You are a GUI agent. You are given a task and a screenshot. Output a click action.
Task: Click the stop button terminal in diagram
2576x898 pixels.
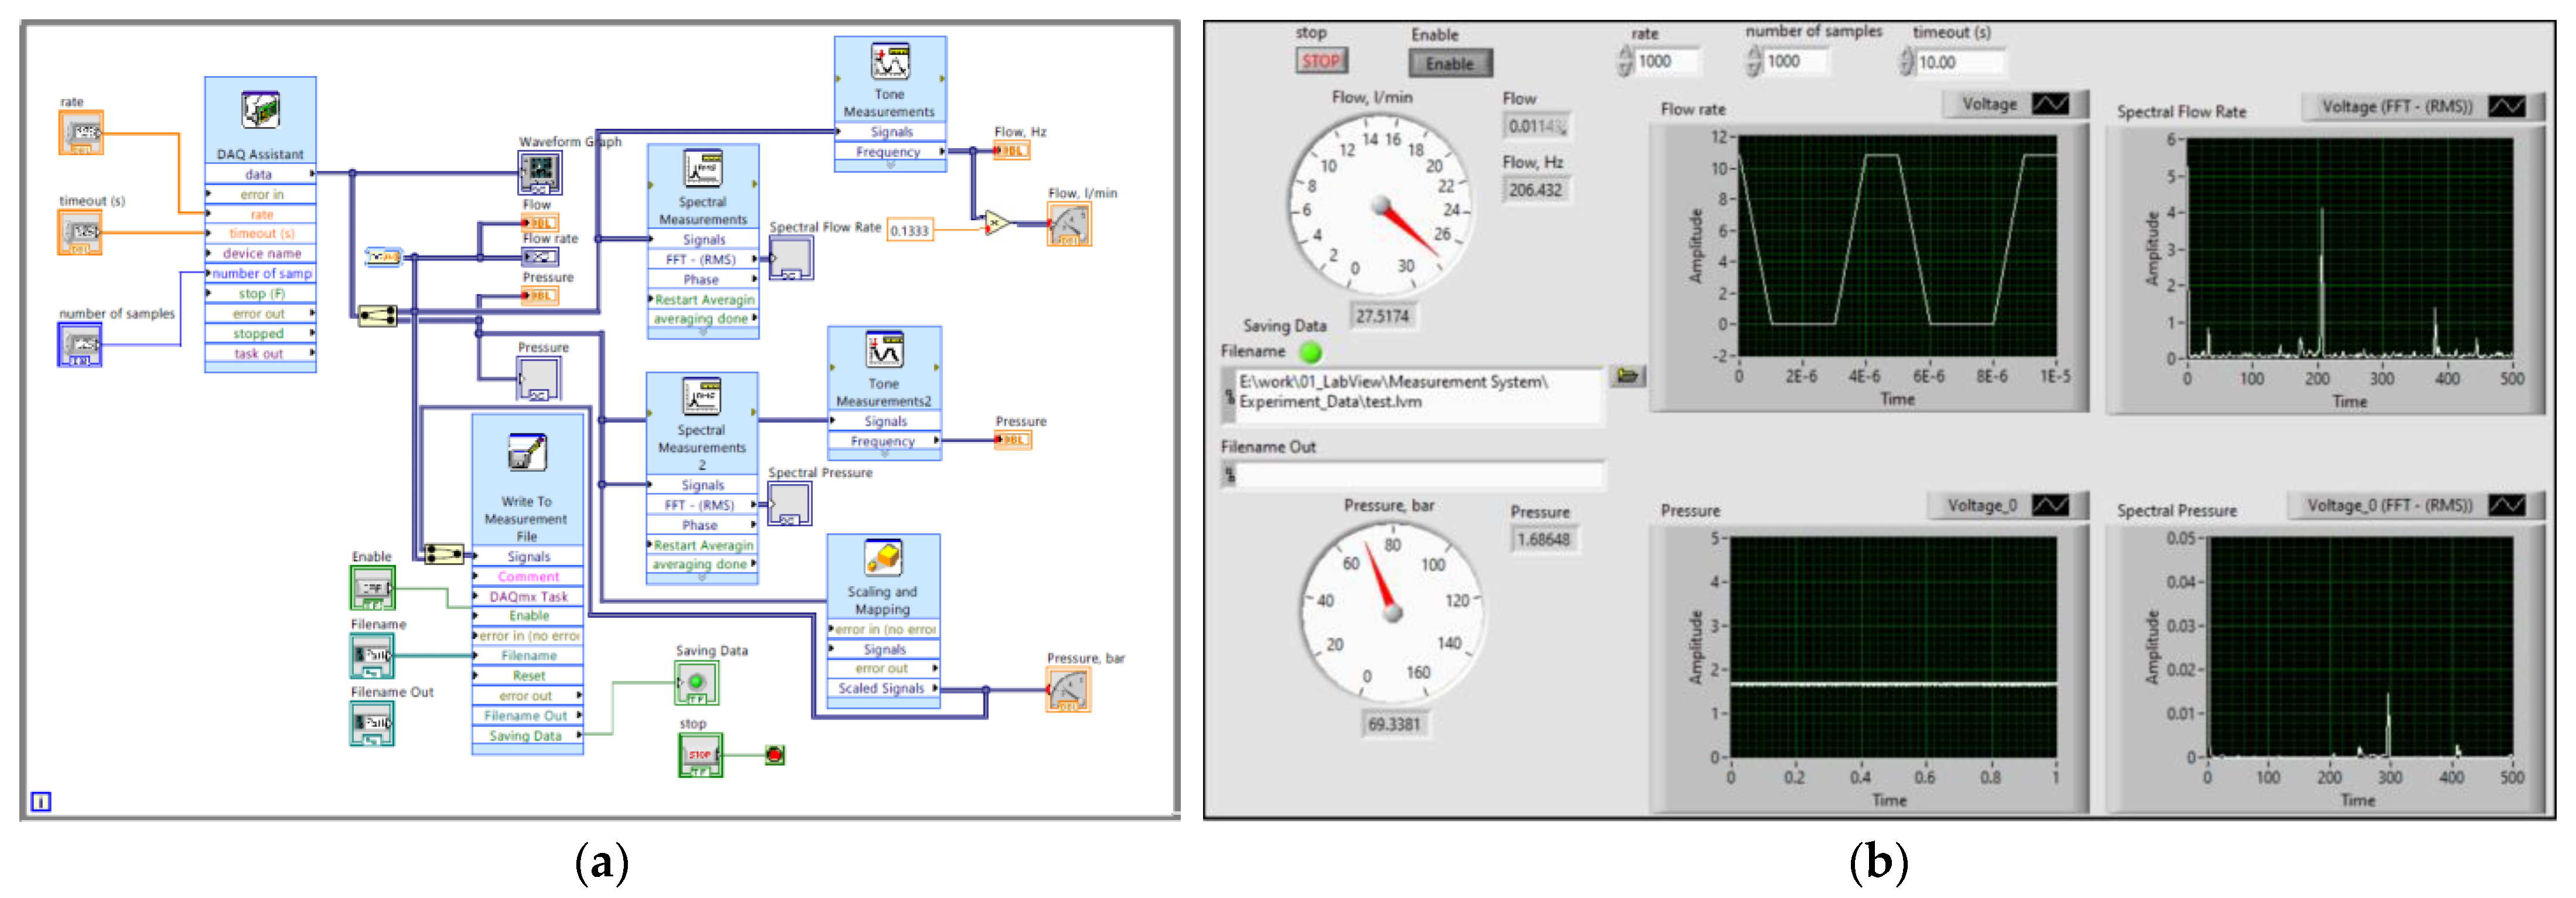pyautogui.click(x=700, y=755)
